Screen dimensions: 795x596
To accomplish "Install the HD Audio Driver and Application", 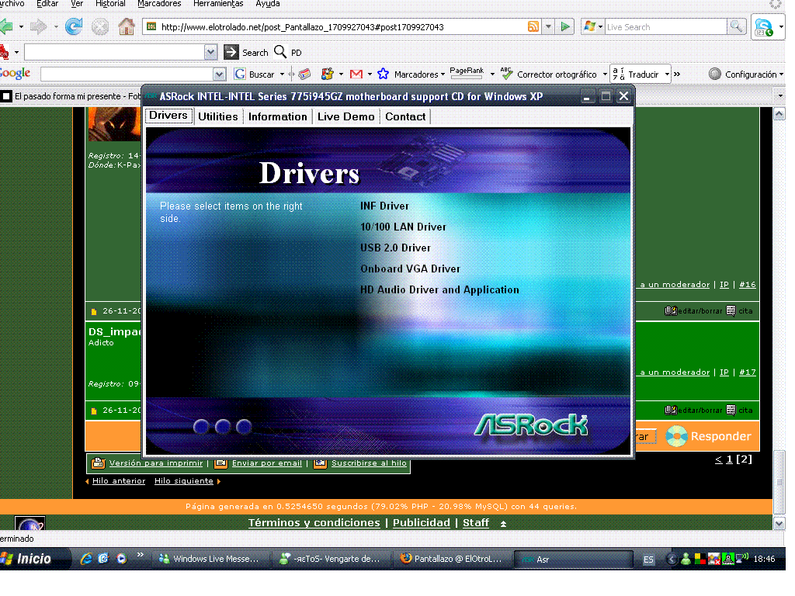I will coord(439,290).
